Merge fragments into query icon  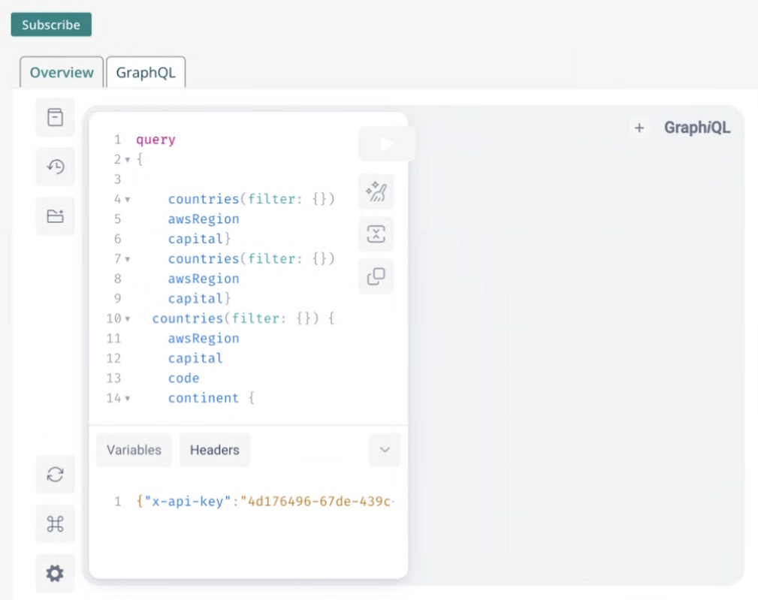(x=376, y=234)
